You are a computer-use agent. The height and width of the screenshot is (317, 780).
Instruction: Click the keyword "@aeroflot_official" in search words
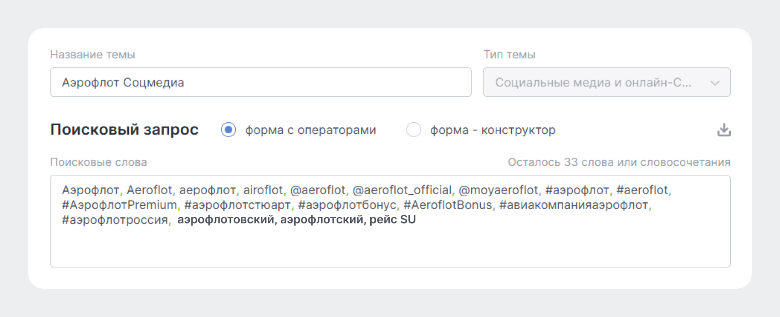point(402,190)
